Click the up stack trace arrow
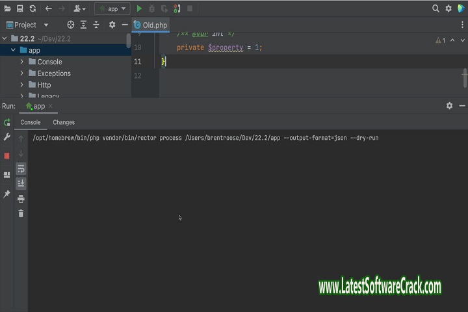 pos(21,138)
